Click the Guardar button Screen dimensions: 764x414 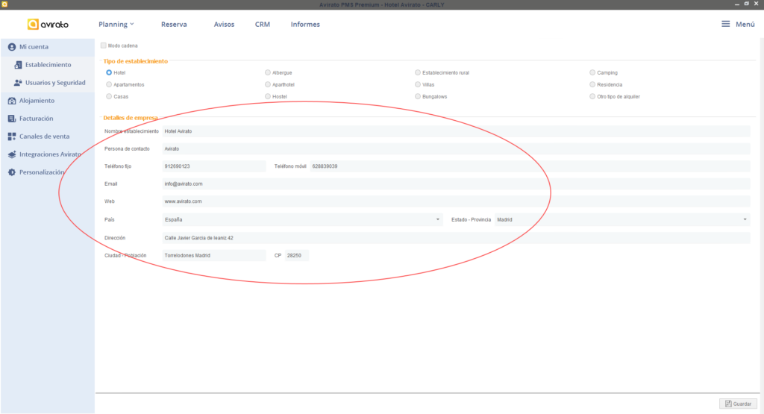(738, 404)
